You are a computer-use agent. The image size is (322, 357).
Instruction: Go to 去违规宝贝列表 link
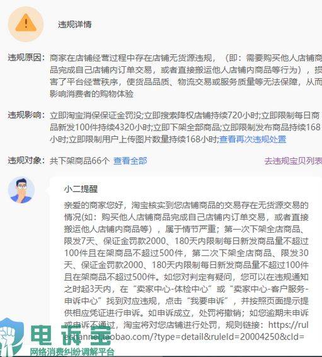pos(293,161)
